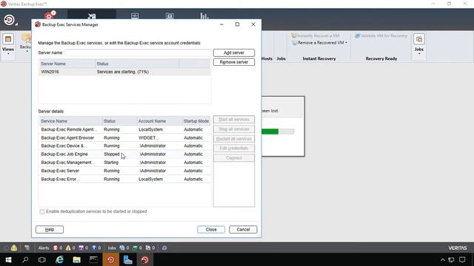Open the Job Monitor tab

pos(135,16)
